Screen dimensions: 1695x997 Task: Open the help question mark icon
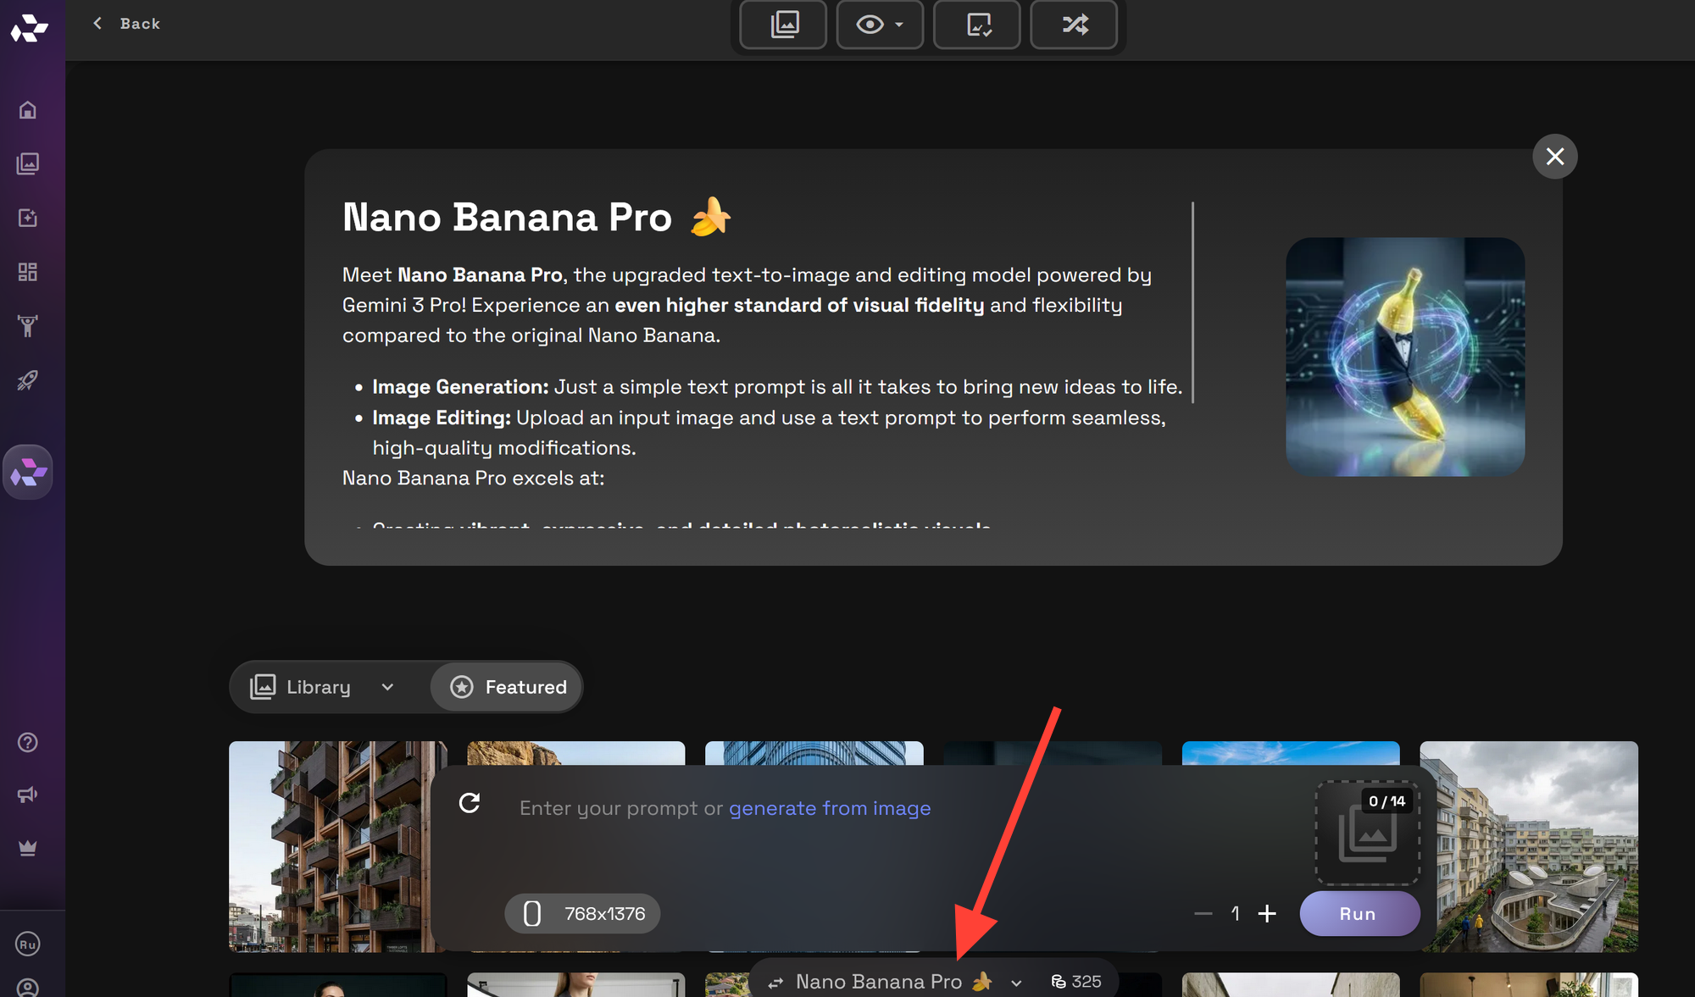click(x=28, y=742)
